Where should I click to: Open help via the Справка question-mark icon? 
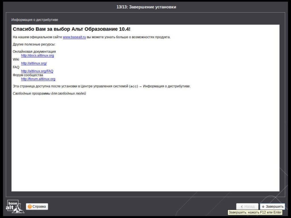tap(30, 207)
